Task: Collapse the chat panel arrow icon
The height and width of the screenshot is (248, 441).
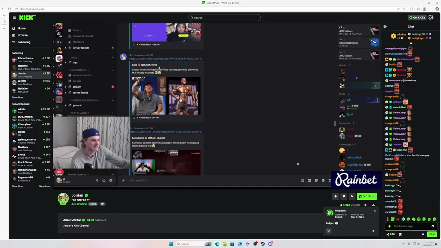Action: [385, 27]
